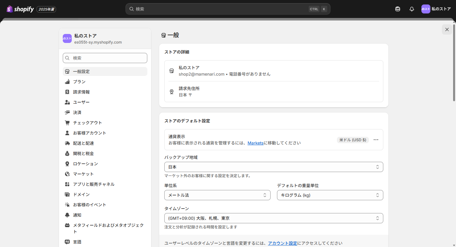Open the デフォルトの重量単位 dropdown
456x247 pixels.
click(x=330, y=195)
